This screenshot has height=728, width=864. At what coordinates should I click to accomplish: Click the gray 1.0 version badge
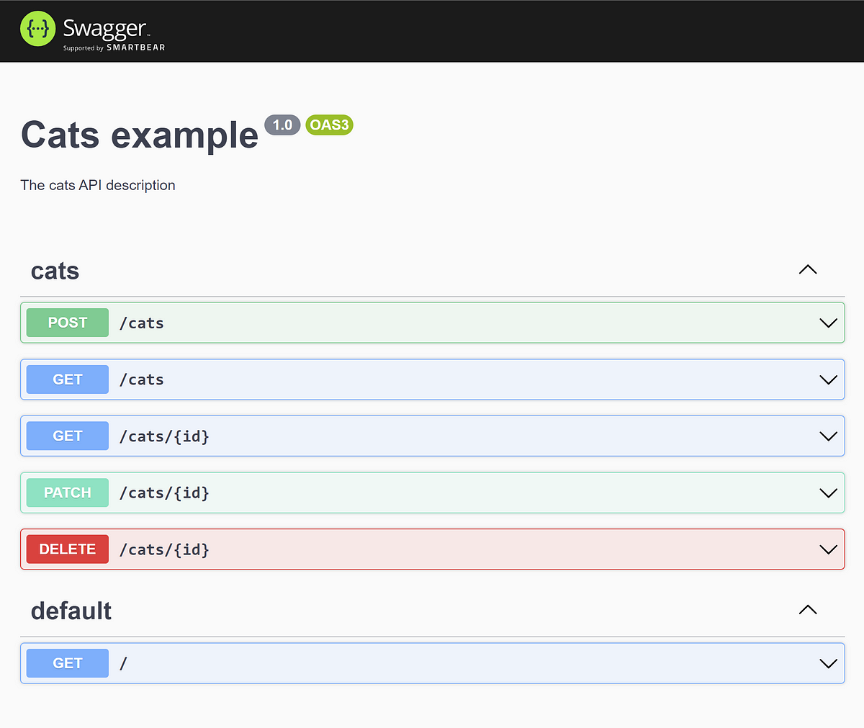[282, 125]
